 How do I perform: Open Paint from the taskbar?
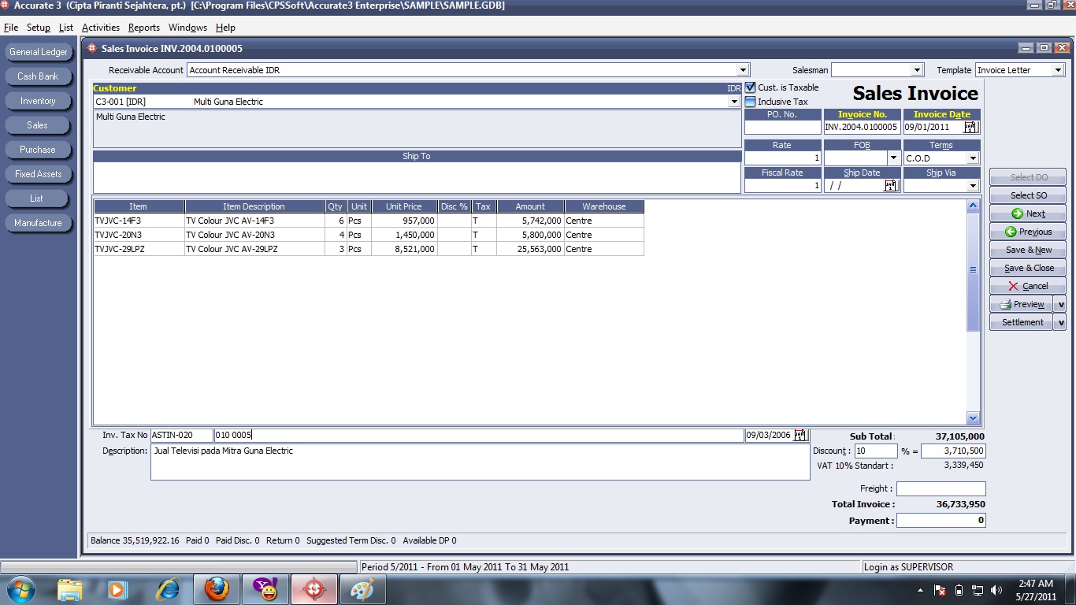coord(362,589)
